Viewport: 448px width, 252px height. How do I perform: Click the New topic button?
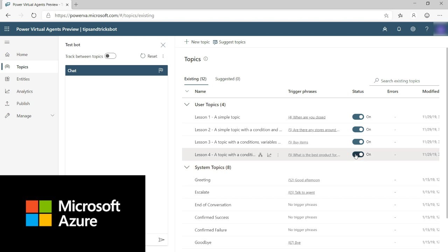click(x=197, y=42)
